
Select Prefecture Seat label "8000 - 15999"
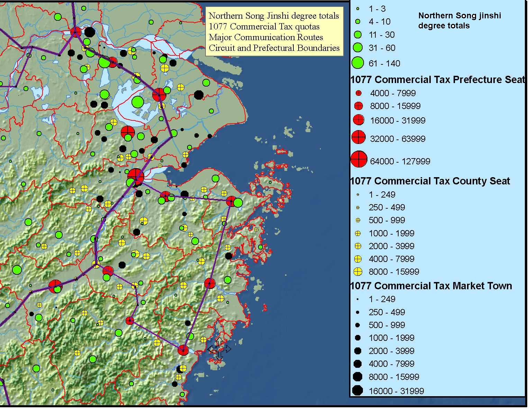(395, 106)
